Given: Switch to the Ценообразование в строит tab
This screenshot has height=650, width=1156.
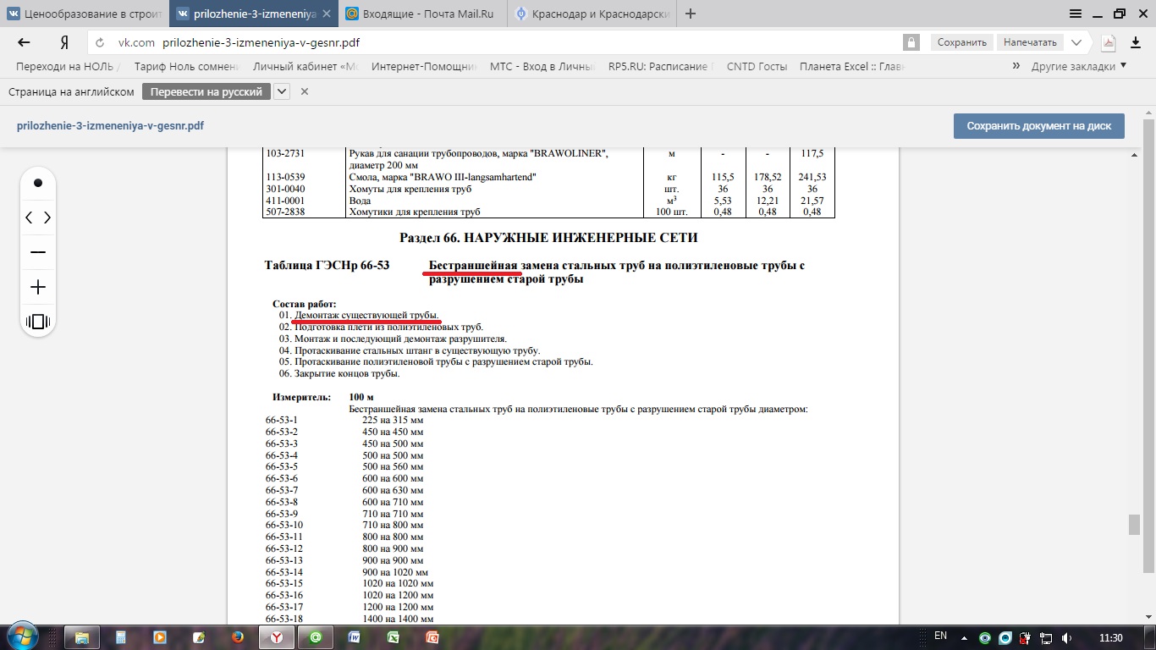Looking at the screenshot, I should tap(84, 14).
